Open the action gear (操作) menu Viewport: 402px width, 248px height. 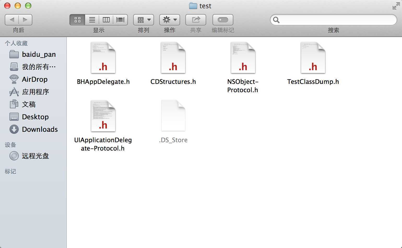tap(170, 20)
